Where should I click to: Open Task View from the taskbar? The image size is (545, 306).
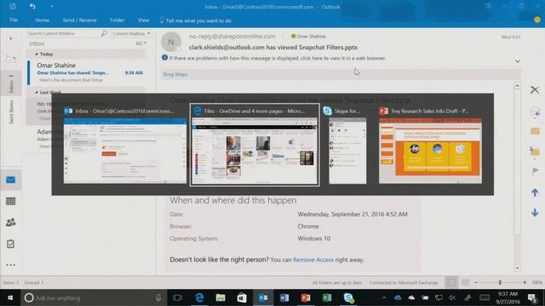(x=177, y=297)
